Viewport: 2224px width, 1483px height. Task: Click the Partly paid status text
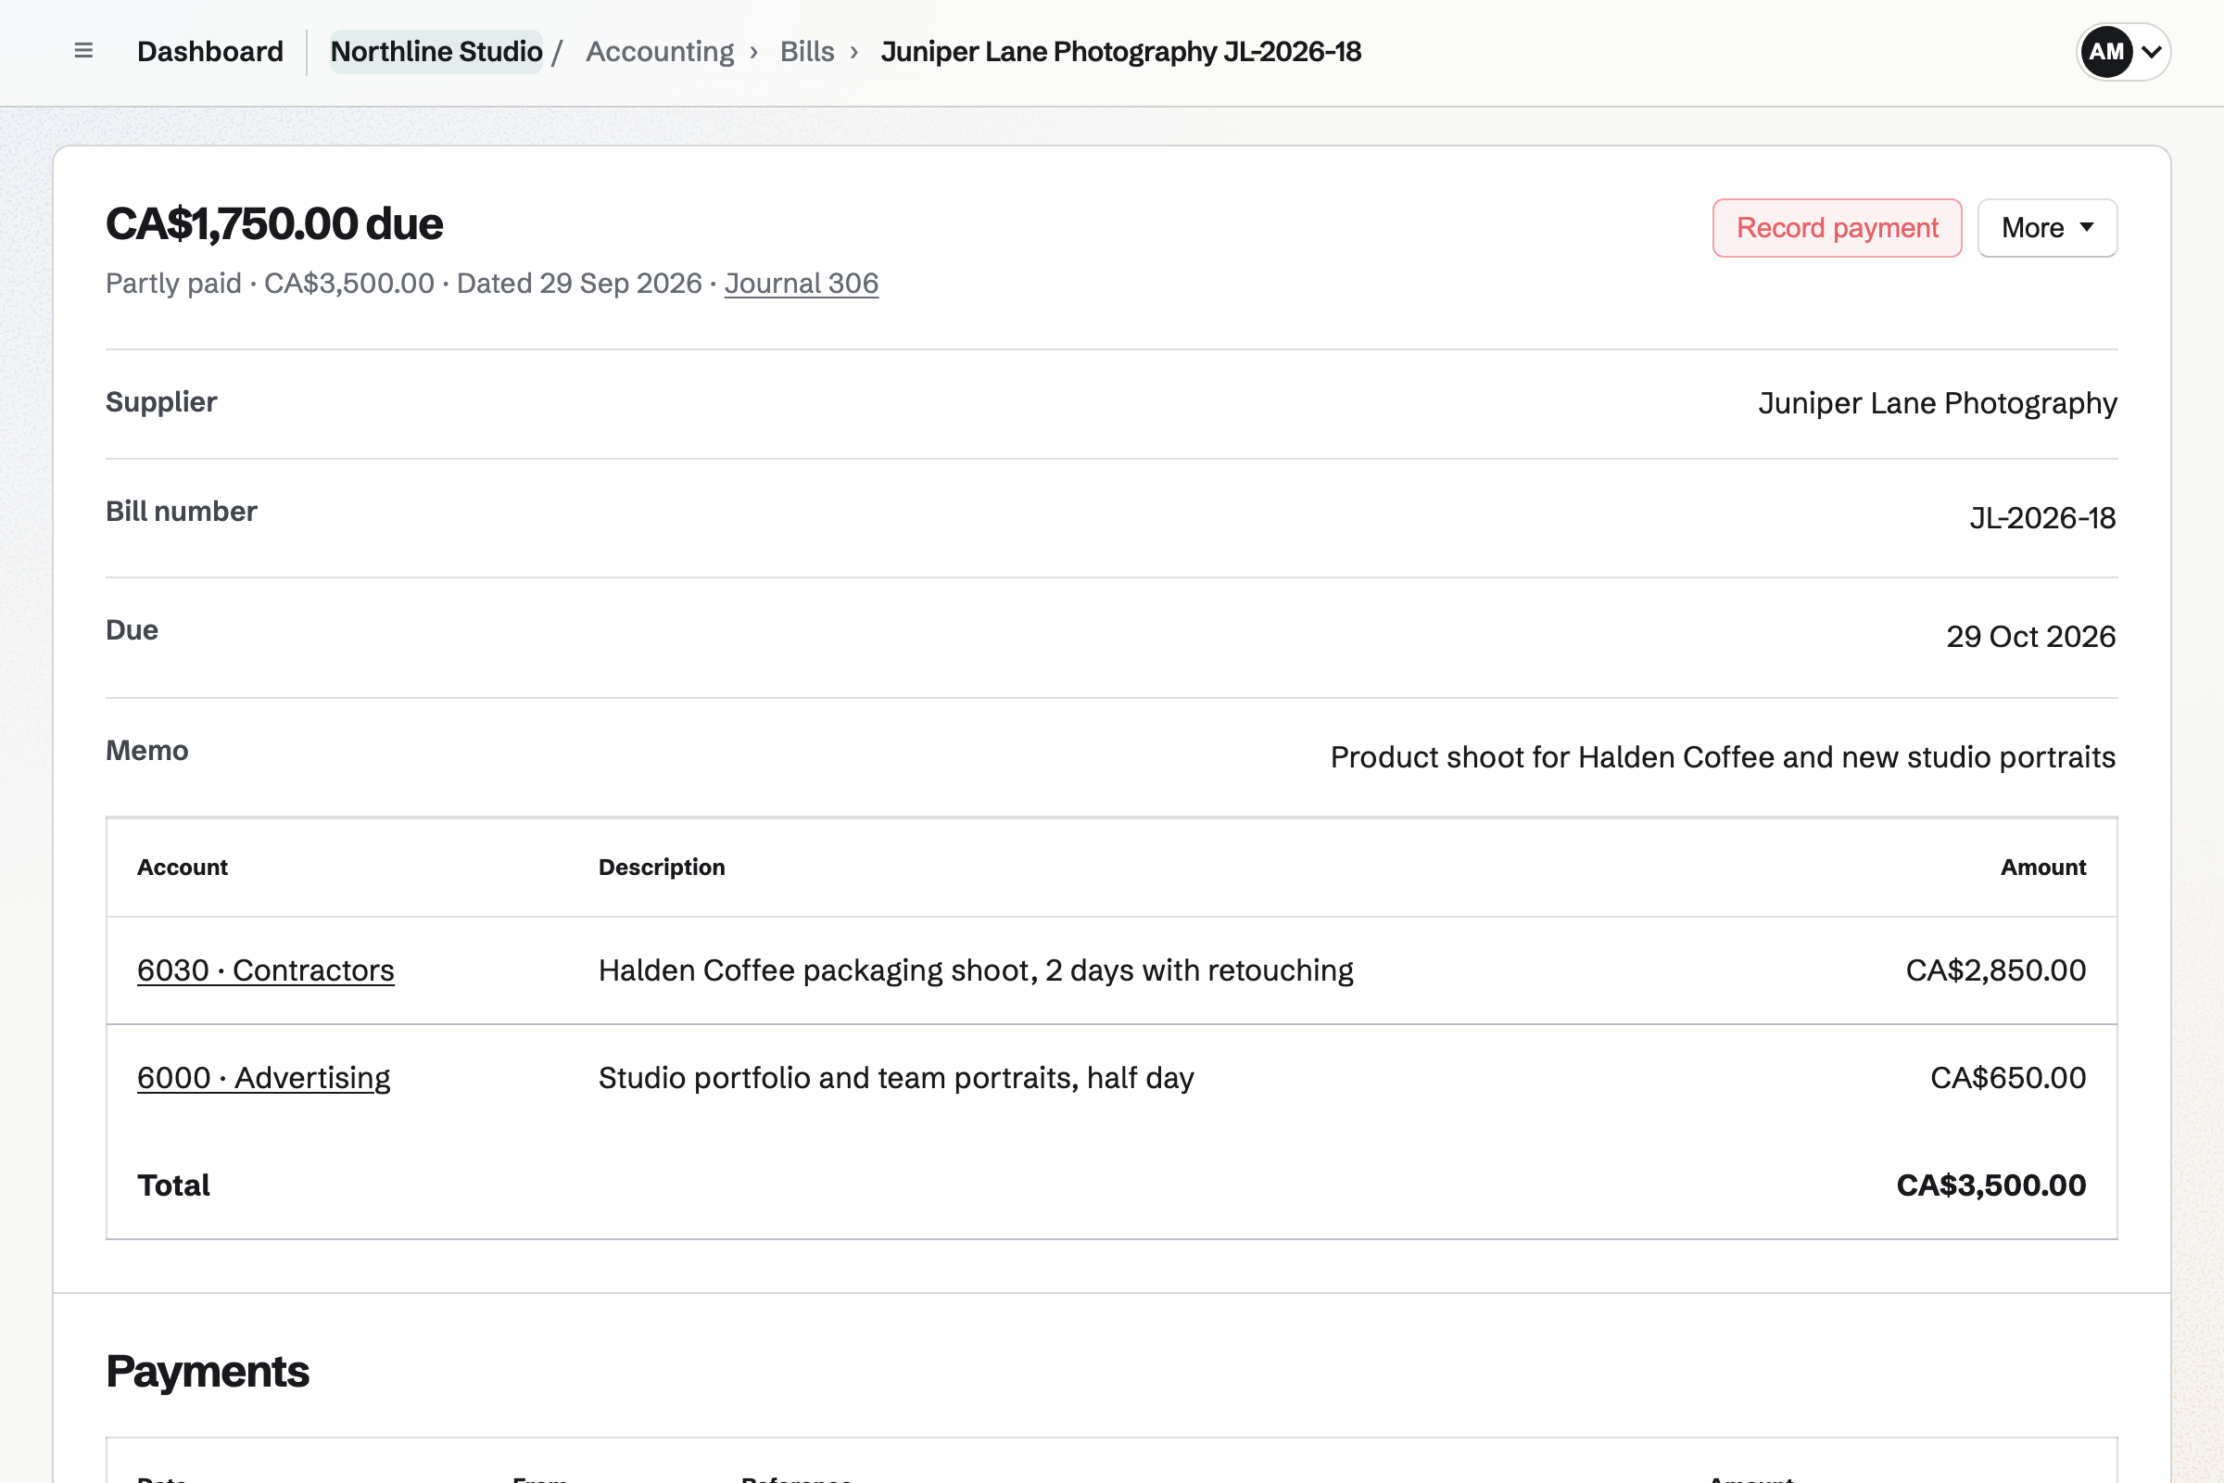[173, 284]
